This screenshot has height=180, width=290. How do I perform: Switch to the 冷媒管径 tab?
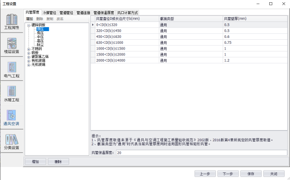pos(49,13)
